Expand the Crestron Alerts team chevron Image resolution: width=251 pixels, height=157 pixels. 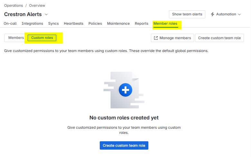coord(46,14)
